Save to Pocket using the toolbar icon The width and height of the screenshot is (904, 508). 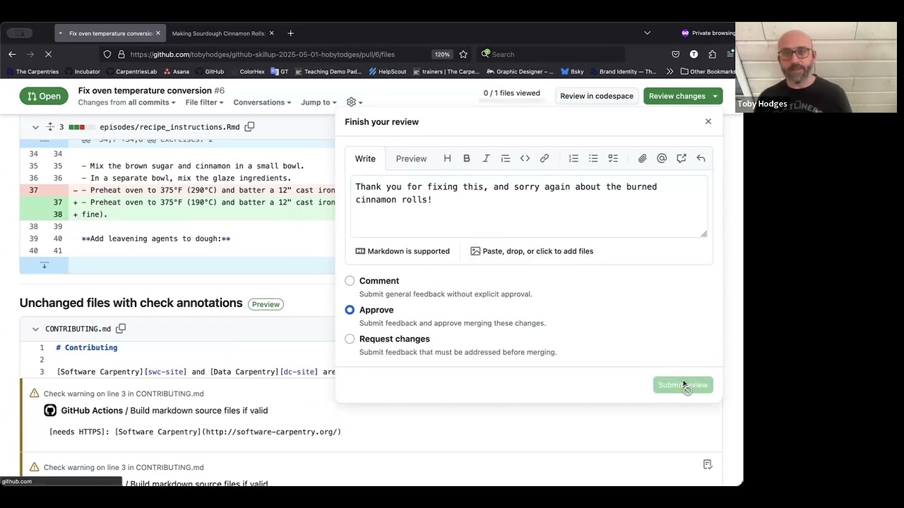click(675, 54)
